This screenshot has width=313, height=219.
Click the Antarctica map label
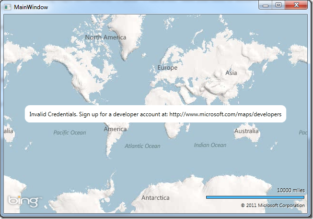155,197
